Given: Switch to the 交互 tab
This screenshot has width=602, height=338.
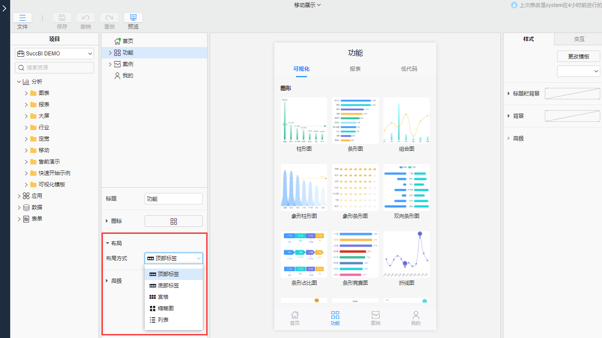Looking at the screenshot, I should click(579, 39).
